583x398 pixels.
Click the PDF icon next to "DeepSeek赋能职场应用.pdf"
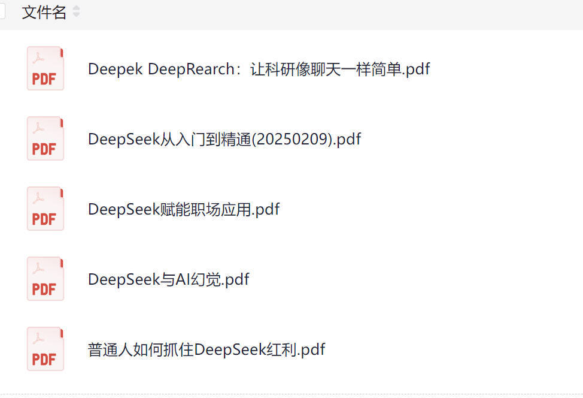tap(45, 209)
